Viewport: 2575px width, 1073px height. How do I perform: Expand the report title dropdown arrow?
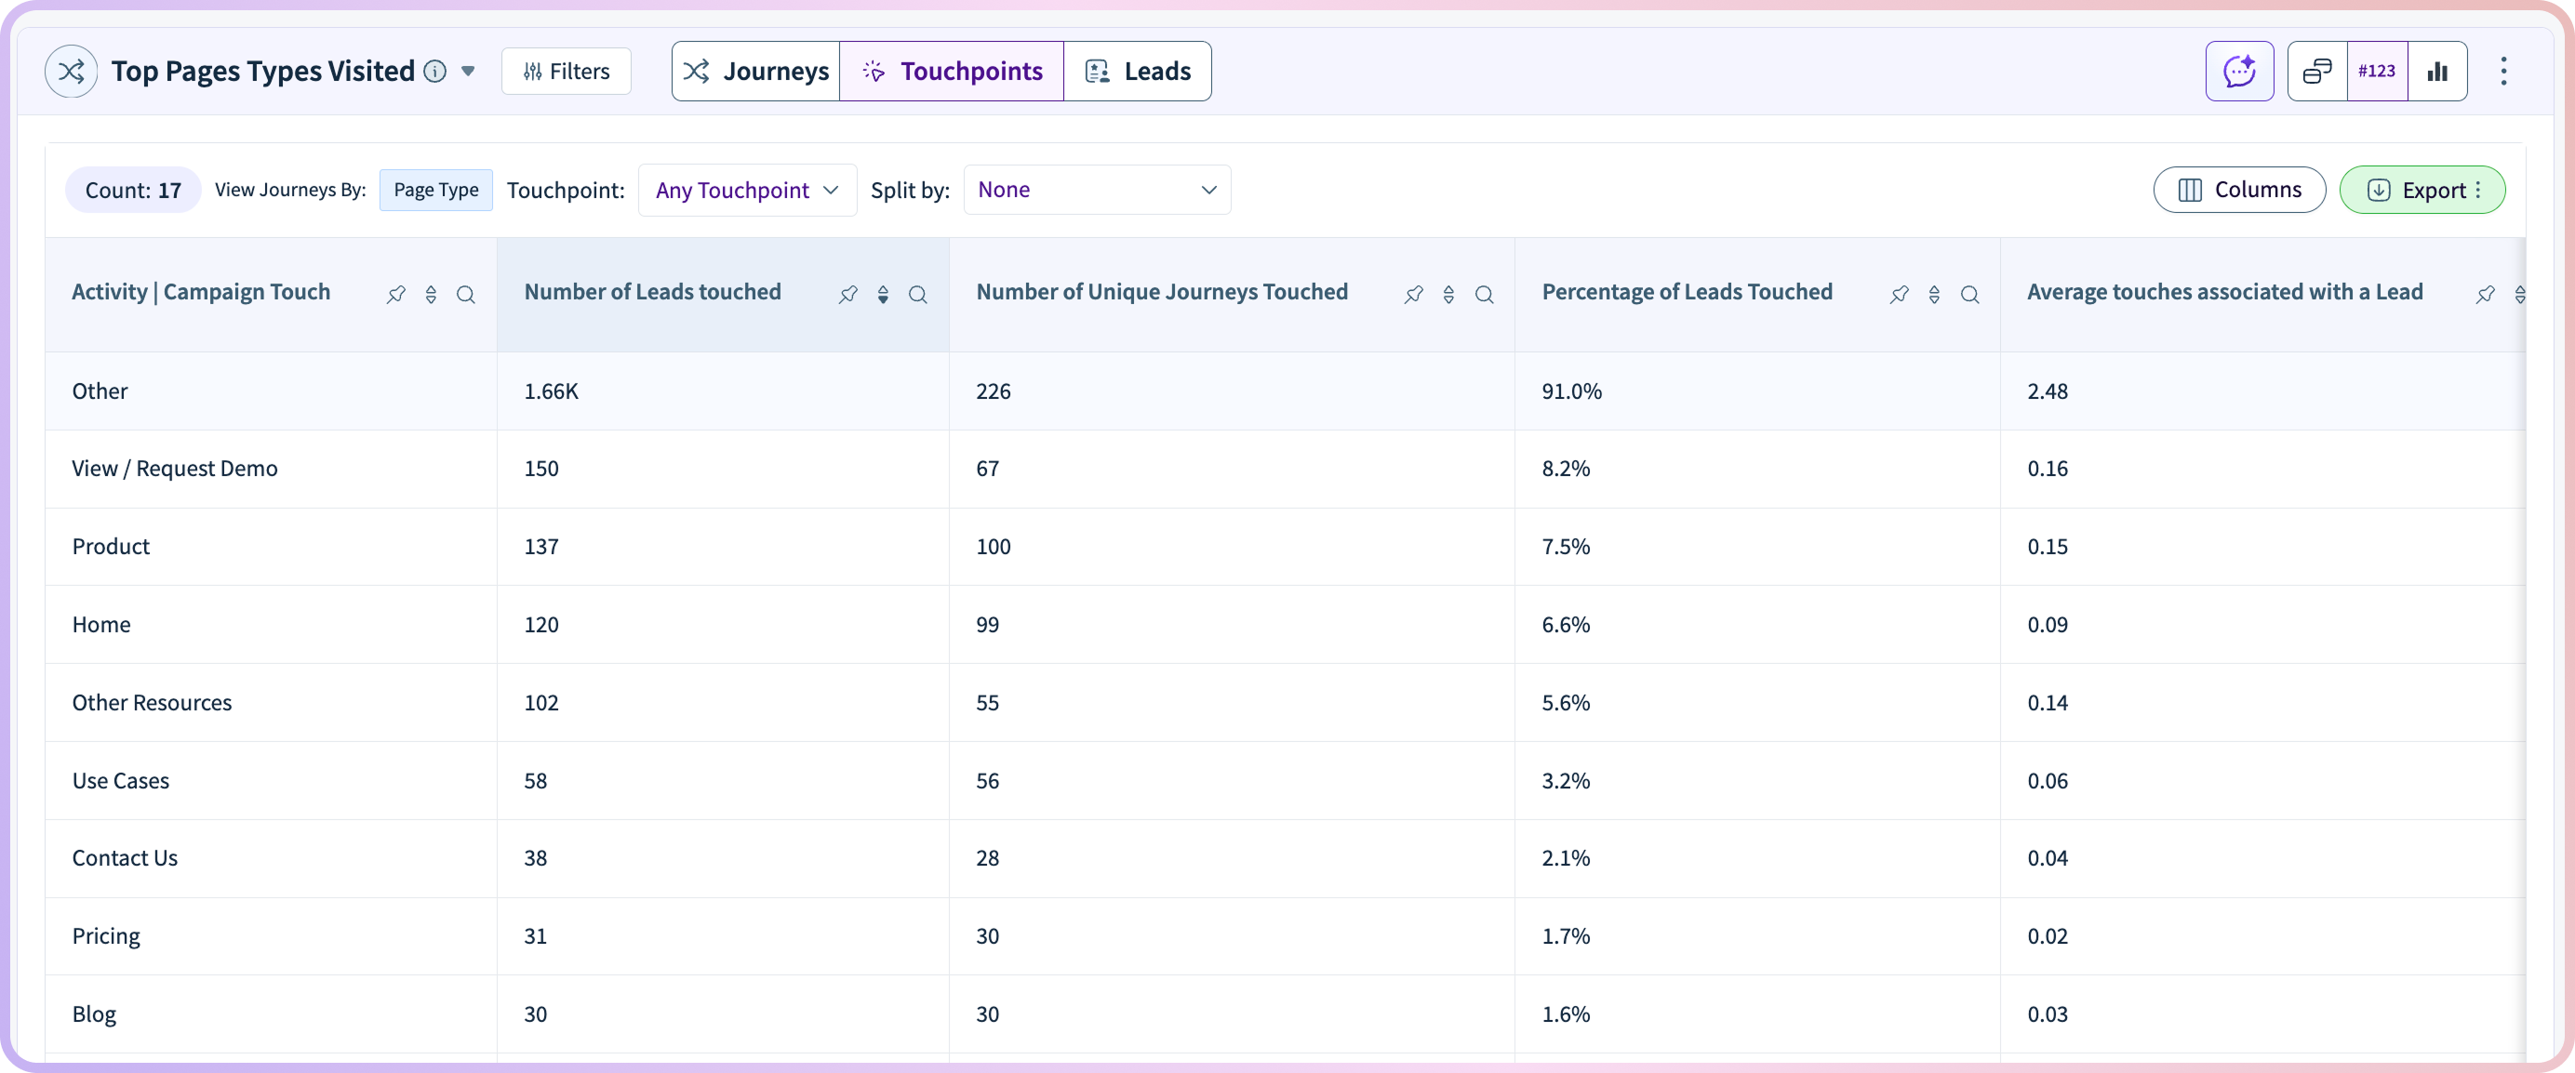[x=468, y=71]
